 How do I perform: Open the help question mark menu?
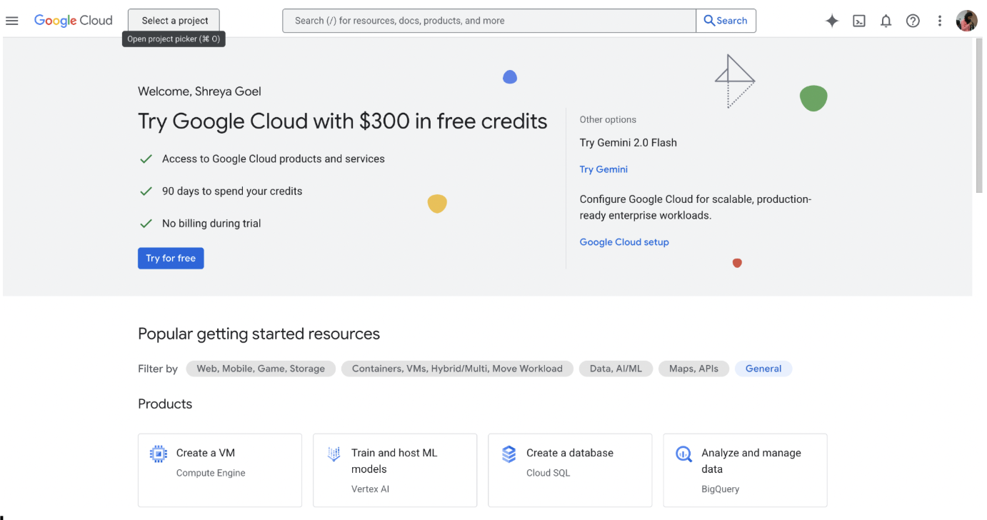(x=913, y=21)
